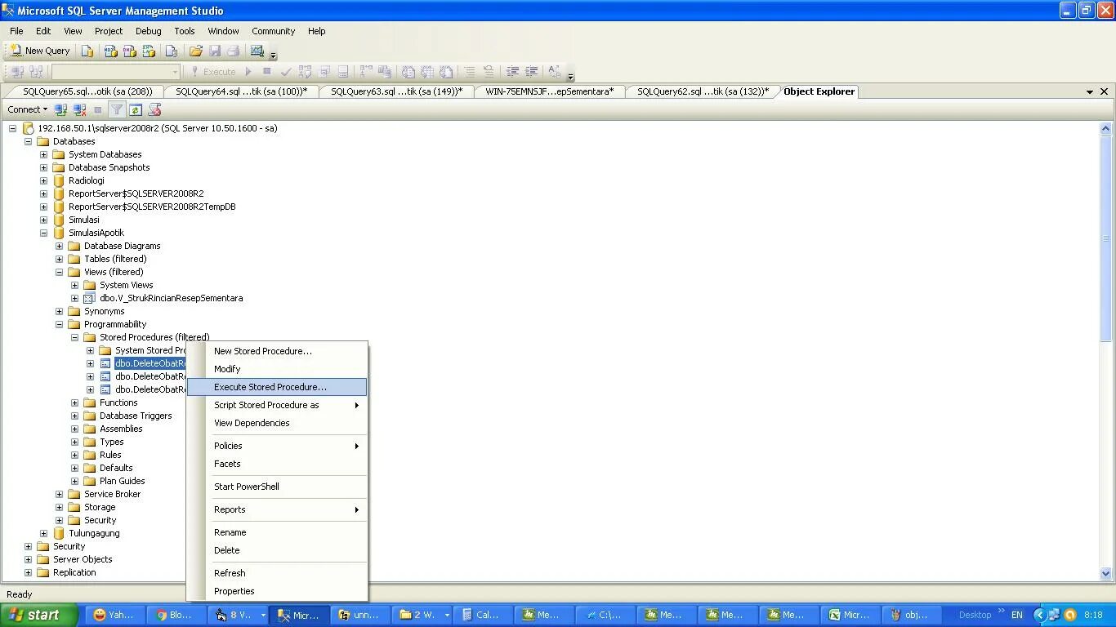Open Script Stored Procedure as submenu

tap(277, 405)
